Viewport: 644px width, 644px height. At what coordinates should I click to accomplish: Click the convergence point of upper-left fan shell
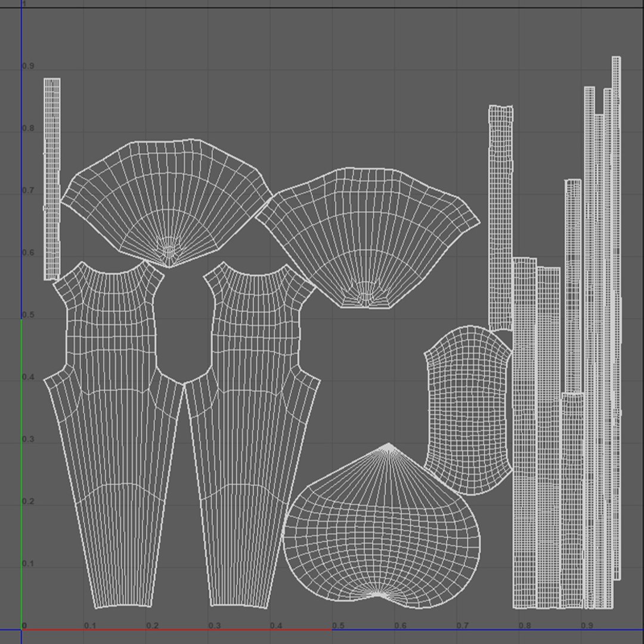coord(169,250)
